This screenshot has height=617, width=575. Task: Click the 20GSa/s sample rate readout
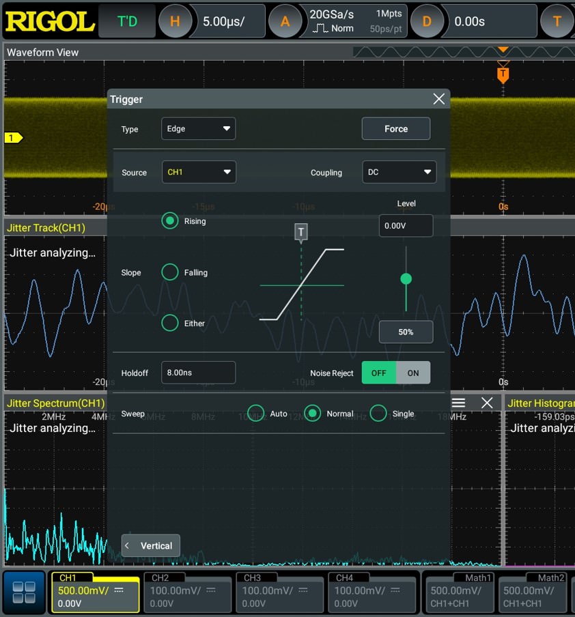[332, 14]
